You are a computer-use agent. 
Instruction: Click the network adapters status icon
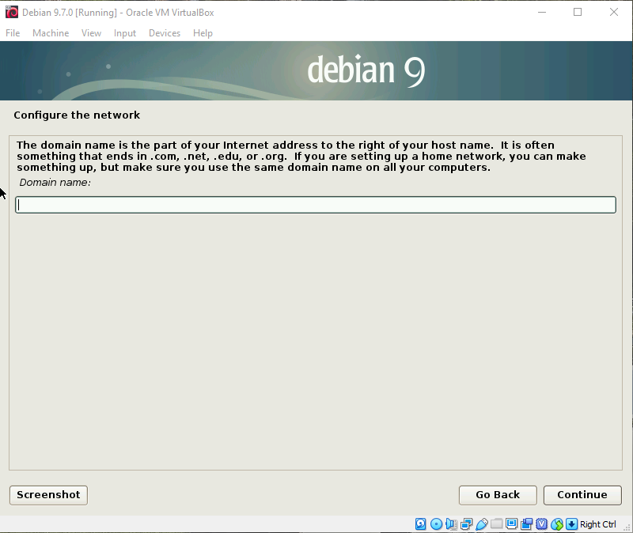tap(466, 524)
